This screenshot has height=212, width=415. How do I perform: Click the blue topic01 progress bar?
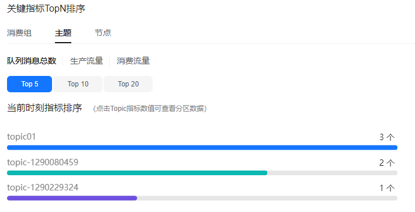pos(202,148)
